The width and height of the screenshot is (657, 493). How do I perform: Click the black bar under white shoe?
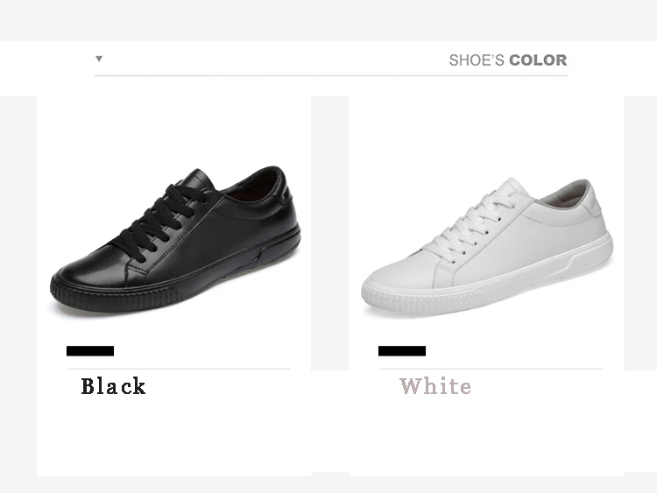coord(402,351)
